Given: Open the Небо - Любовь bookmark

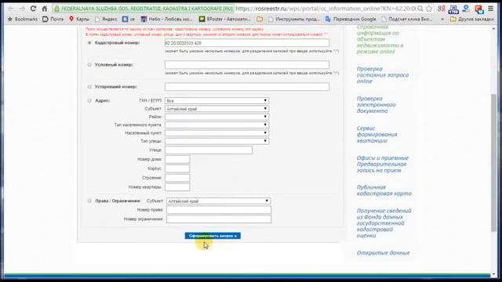Looking at the screenshot, I should click(166, 19).
